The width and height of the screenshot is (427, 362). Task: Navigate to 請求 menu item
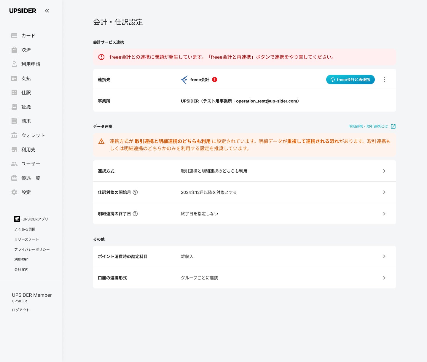(x=26, y=121)
